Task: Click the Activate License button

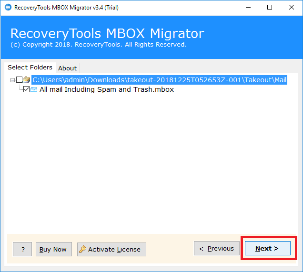Action: point(111,249)
